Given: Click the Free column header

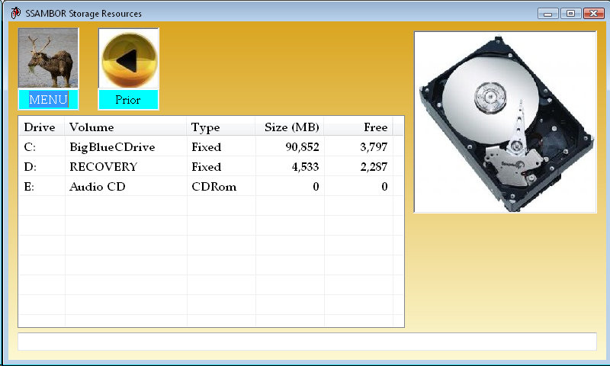Looking at the screenshot, I should [375, 127].
